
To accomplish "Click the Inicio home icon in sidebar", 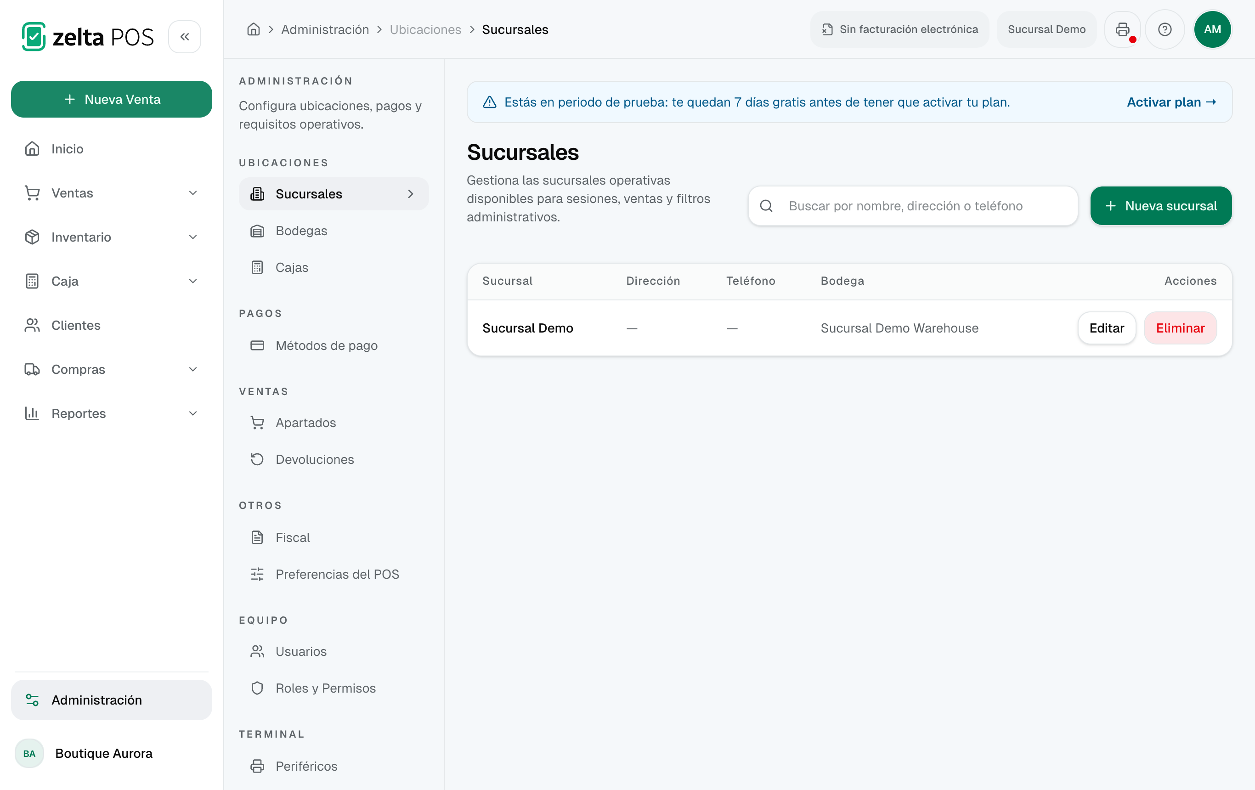I will coord(32,149).
